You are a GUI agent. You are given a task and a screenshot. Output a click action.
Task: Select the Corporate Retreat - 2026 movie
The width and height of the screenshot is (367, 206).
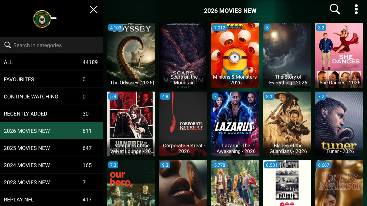click(183, 124)
